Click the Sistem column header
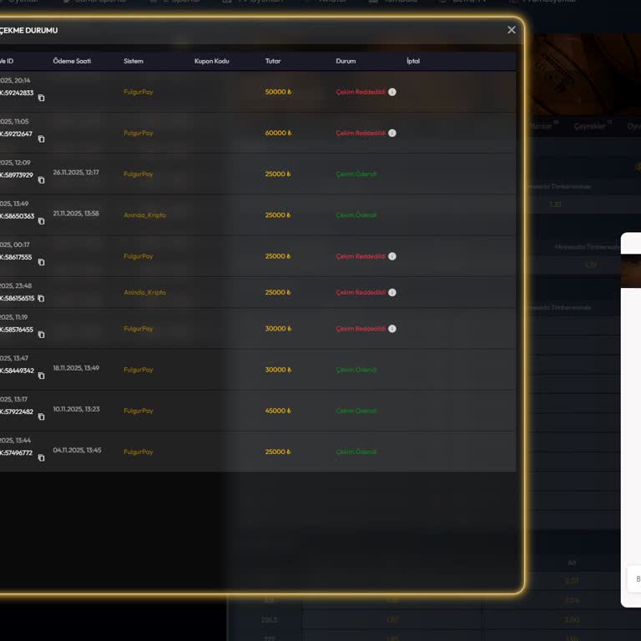The width and height of the screenshot is (641, 641). pyautogui.click(x=134, y=61)
